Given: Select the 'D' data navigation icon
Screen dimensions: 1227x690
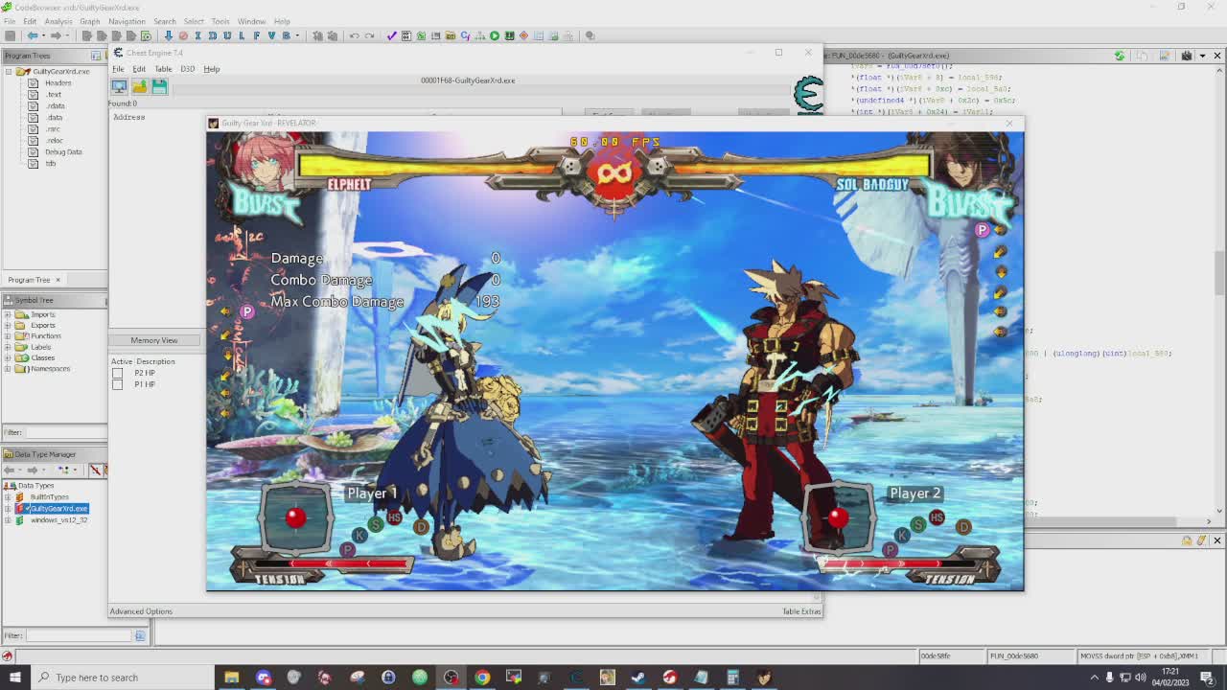Looking at the screenshot, I should (212, 35).
